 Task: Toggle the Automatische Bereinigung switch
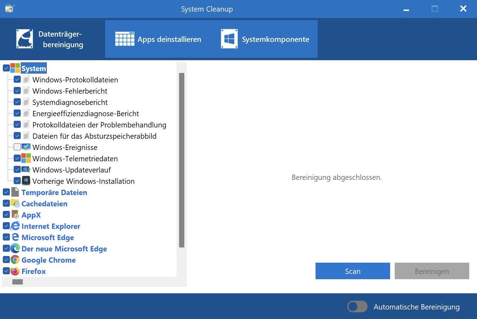[x=357, y=307]
